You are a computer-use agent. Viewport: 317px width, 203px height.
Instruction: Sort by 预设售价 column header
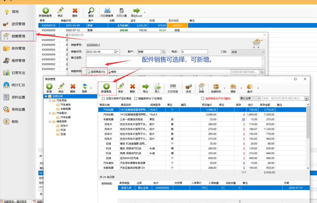point(207,105)
